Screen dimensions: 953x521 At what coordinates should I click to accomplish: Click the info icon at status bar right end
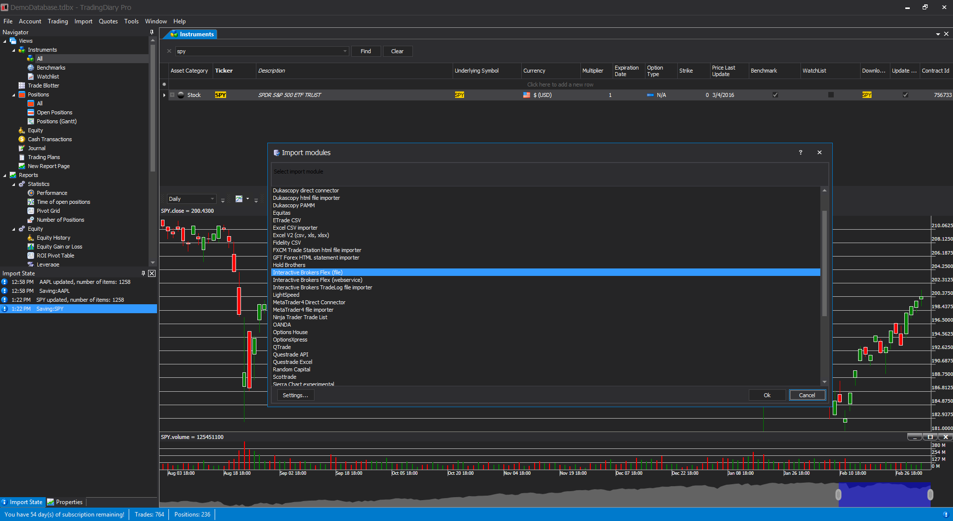click(945, 515)
